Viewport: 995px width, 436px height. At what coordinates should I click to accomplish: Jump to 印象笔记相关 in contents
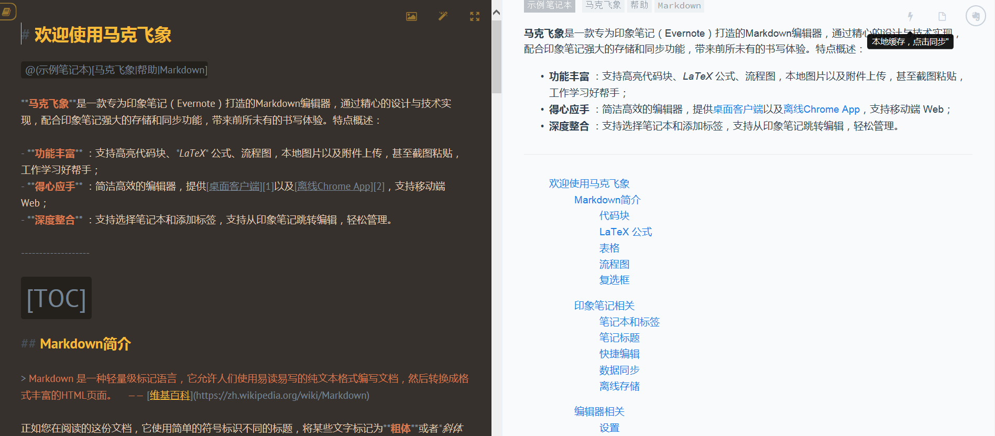[604, 306]
